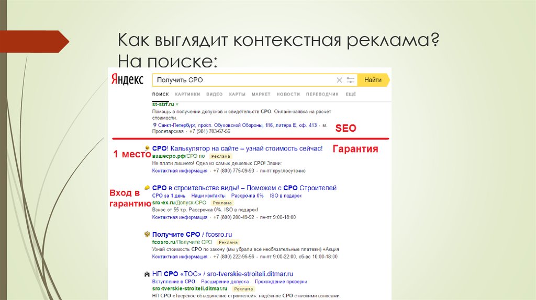Click favicon beside the СРО Калькулятор ad

[148, 148]
